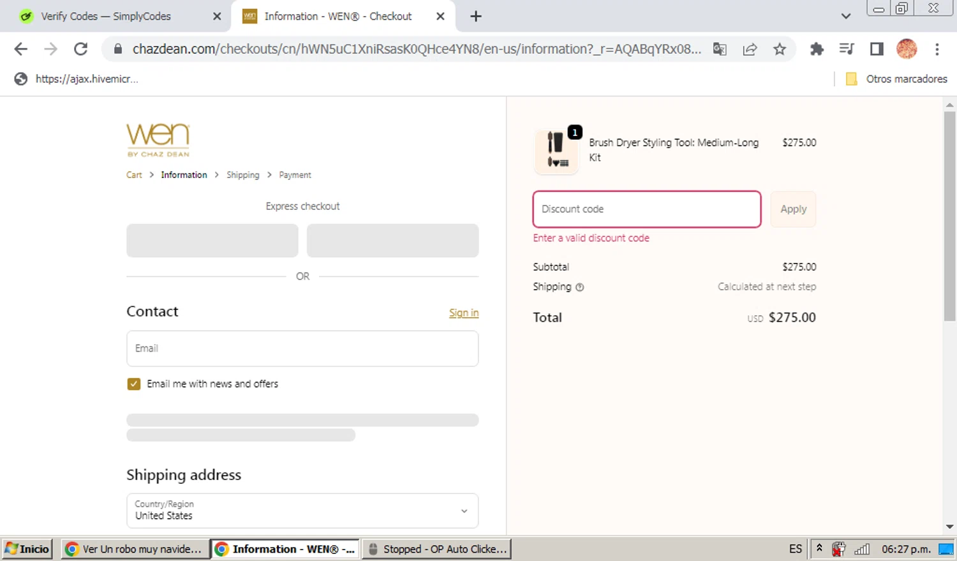Open the media control playlist icon
Image resolution: width=957 pixels, height=561 pixels.
coord(847,49)
